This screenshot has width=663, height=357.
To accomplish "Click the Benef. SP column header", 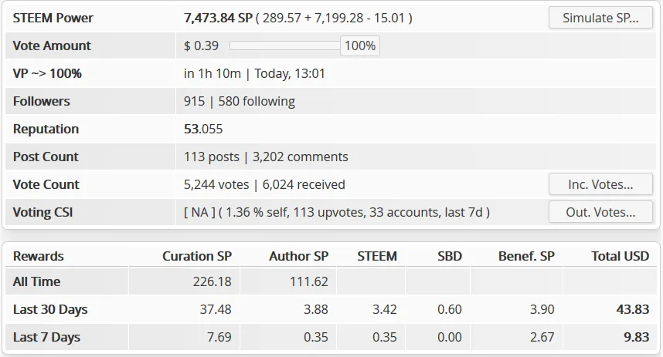I will point(526,256).
